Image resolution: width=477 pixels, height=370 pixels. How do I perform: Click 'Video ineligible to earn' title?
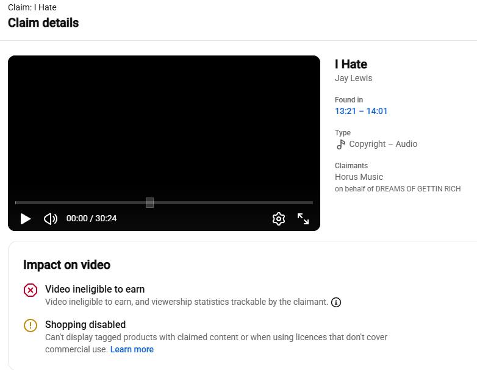click(x=95, y=289)
